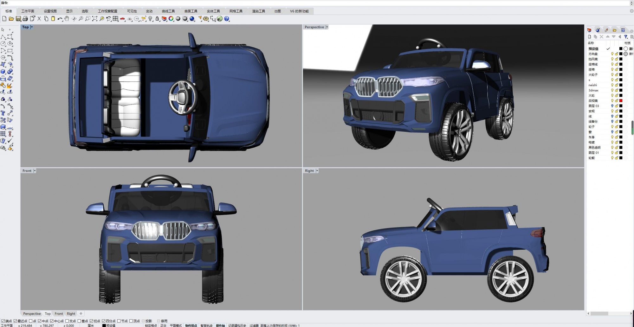Click the layer filter funnel icon
This screenshot has width=634, height=327.
pos(626,37)
